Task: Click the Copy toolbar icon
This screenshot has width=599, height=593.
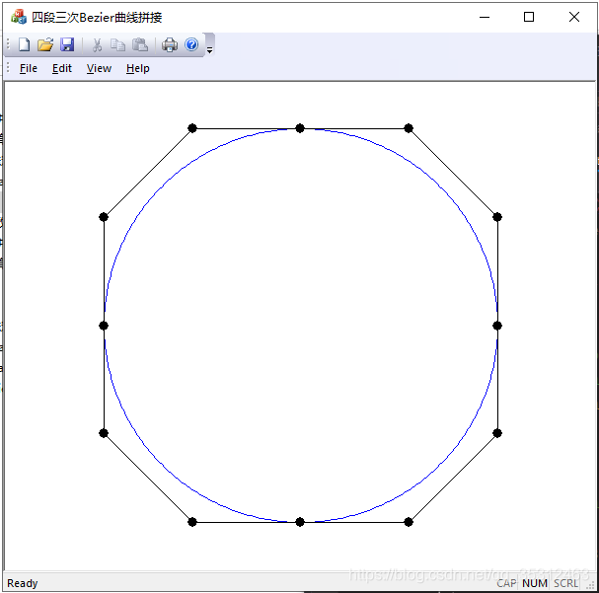Action: coord(117,44)
